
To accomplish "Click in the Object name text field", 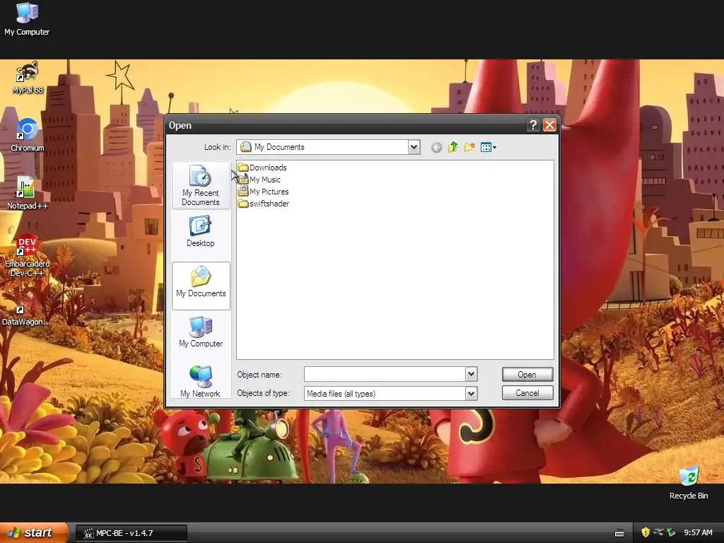I will [x=385, y=374].
